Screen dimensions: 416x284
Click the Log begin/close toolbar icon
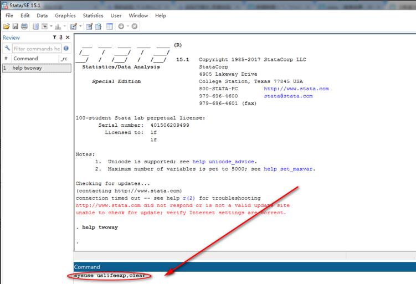(x=35, y=26)
